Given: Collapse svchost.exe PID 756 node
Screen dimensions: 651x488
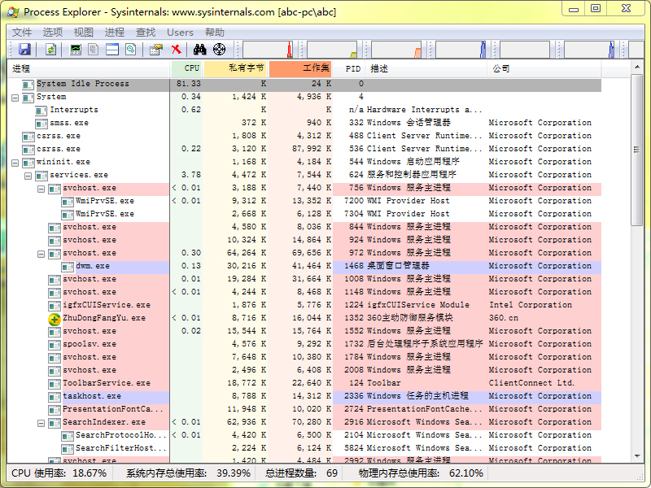Looking at the screenshot, I should [42, 190].
